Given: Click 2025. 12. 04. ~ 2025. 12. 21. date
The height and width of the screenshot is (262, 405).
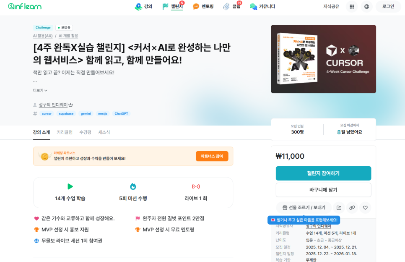Looking at the screenshot, I should click(331, 247).
